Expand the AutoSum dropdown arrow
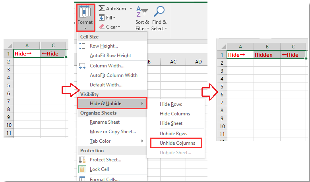The height and width of the screenshot is (182, 310). tap(131, 9)
